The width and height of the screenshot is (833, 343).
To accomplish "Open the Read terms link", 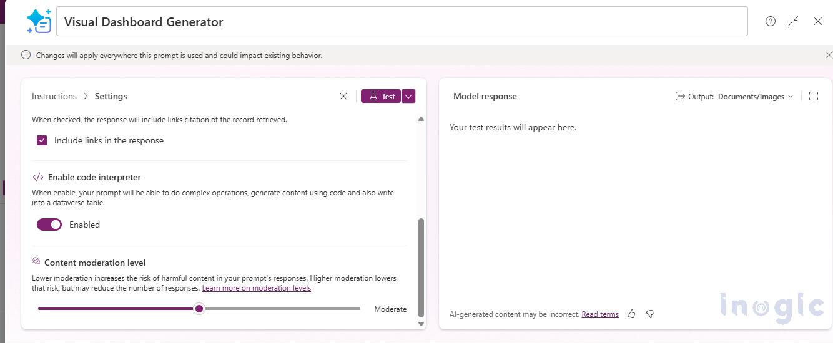I will [600, 314].
